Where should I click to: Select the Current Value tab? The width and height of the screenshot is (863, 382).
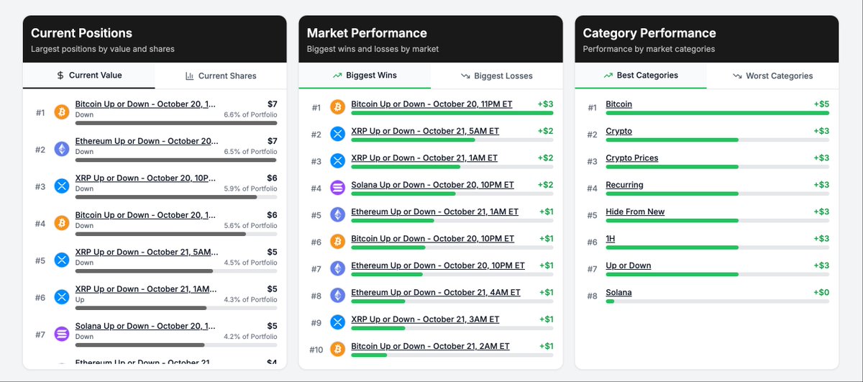click(89, 75)
